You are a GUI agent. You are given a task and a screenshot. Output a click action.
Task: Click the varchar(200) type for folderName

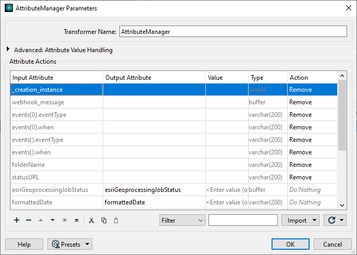coord(268,165)
